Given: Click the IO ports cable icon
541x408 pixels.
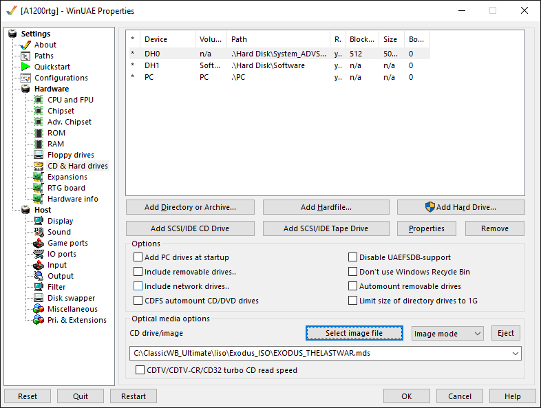Looking at the screenshot, I should (x=39, y=254).
